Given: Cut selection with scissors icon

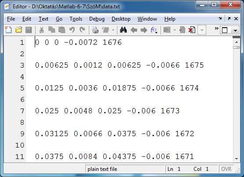Looking at the screenshot, I should point(41,30).
